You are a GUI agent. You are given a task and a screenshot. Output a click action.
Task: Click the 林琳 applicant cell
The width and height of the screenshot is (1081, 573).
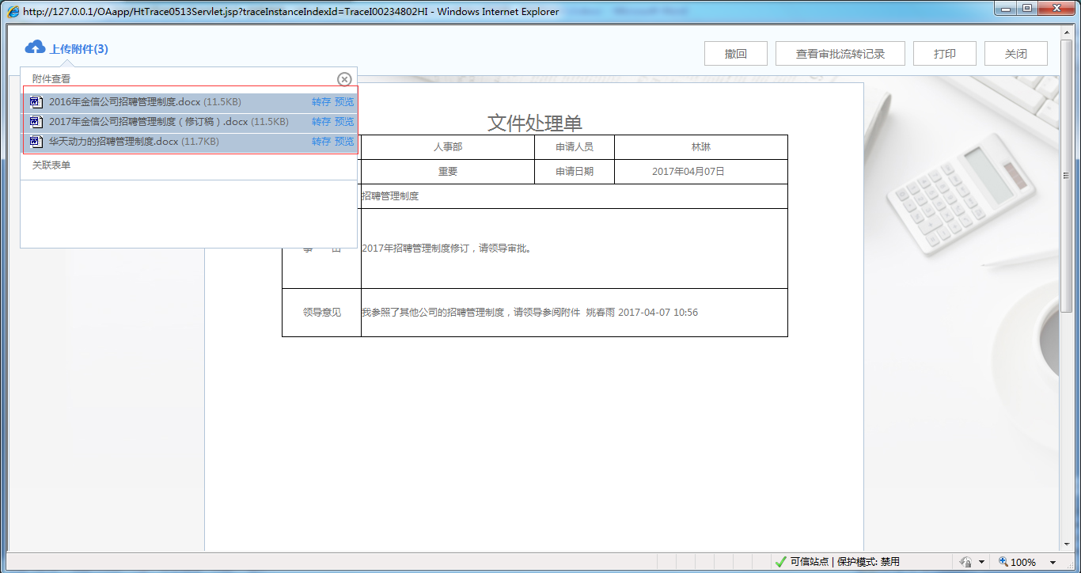pos(701,147)
